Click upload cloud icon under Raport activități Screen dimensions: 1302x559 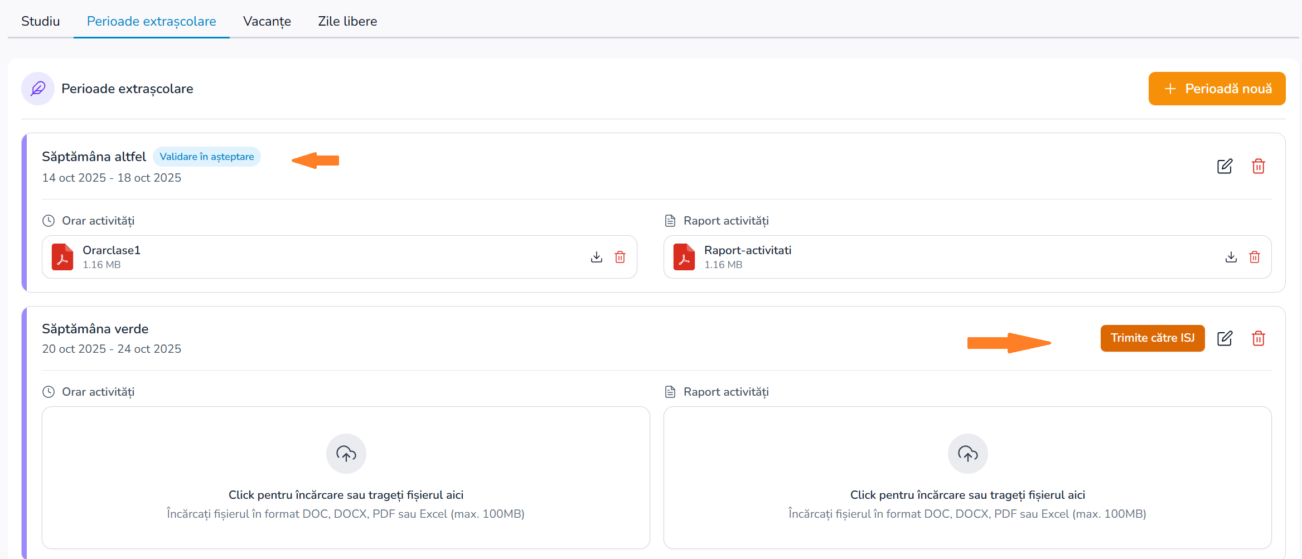(x=967, y=454)
